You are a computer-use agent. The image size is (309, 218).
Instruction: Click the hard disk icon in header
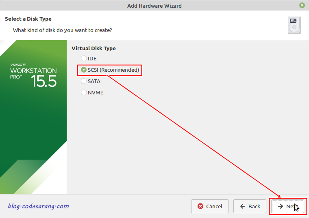[x=294, y=25]
